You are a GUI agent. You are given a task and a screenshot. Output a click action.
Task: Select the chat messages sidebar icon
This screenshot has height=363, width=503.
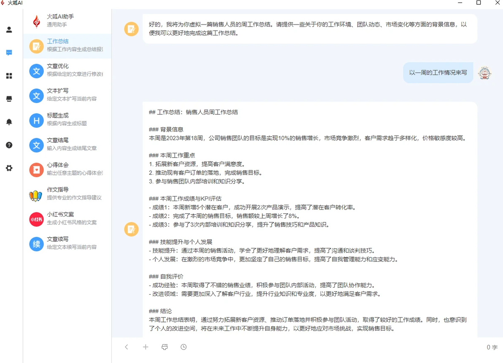9,53
